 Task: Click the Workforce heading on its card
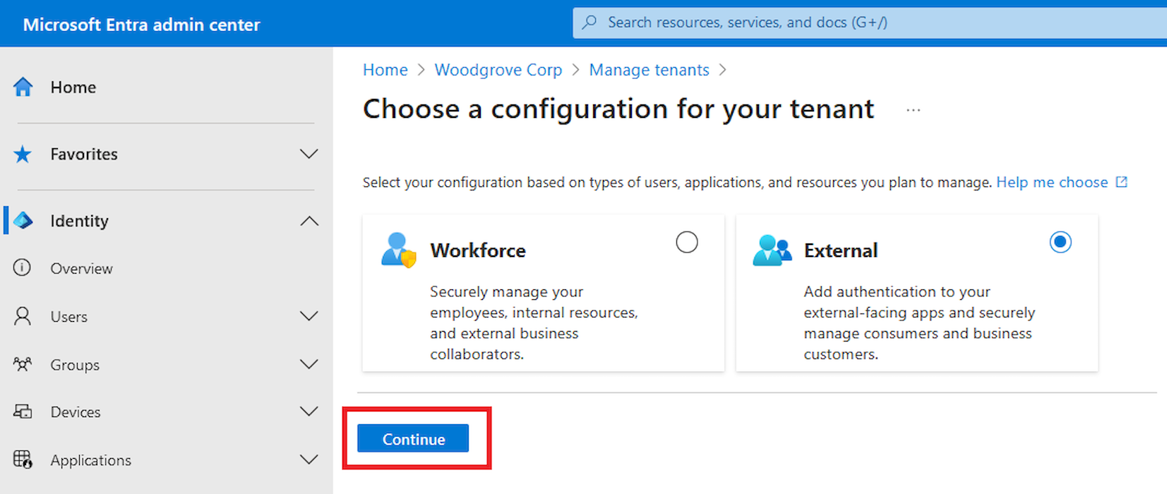pos(478,251)
